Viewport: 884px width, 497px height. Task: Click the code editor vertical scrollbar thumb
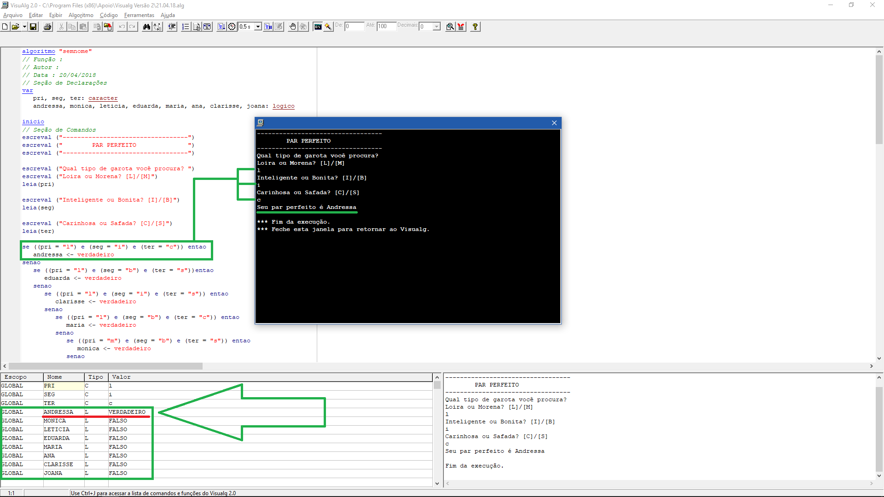coord(879,99)
